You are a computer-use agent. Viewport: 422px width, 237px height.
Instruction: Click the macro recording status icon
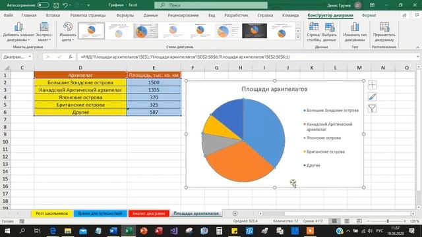pyautogui.click(x=22, y=221)
